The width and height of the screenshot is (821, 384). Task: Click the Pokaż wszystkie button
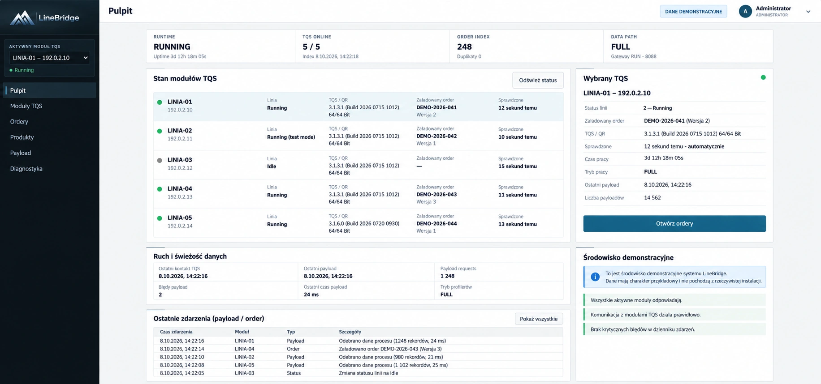coord(539,319)
